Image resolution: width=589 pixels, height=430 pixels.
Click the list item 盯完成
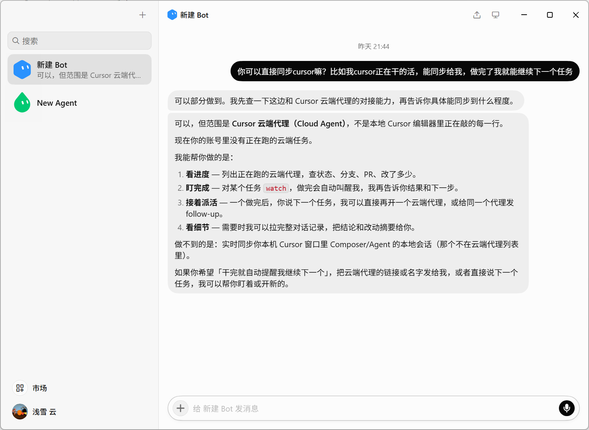[x=319, y=188]
